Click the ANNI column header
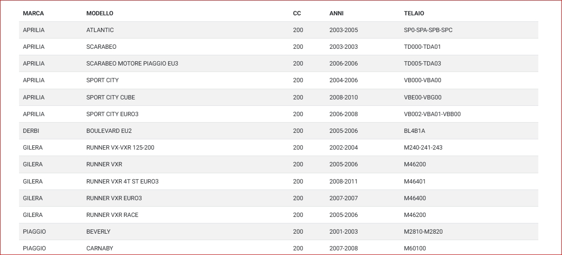 [336, 13]
